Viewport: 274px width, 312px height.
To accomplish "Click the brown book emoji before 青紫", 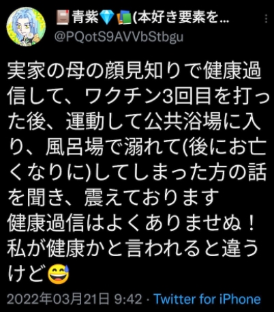I will (x=63, y=18).
